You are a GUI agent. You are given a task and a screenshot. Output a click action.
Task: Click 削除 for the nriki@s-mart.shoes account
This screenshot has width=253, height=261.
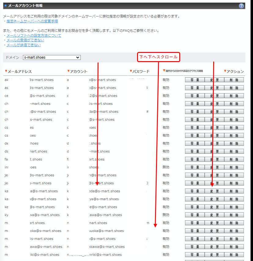(x=234, y=255)
